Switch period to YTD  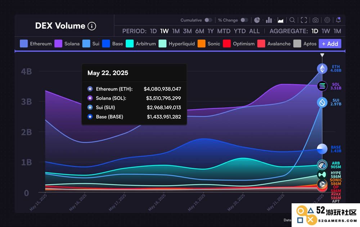[x=240, y=31]
